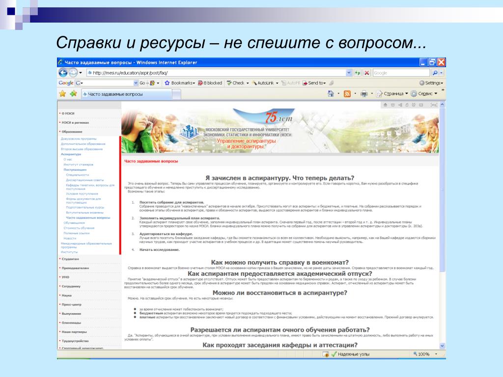Open Стоимость обучения sidebar link
503x377 pixels.
(79, 228)
